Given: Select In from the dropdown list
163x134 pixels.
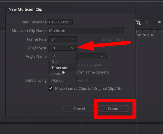Looking at the screenshot, I should [53, 55].
